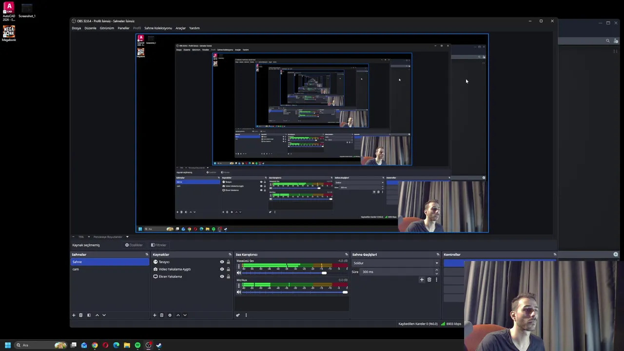Open Megabonk desktop shortcut
This screenshot has height=351, width=624.
pos(9,34)
